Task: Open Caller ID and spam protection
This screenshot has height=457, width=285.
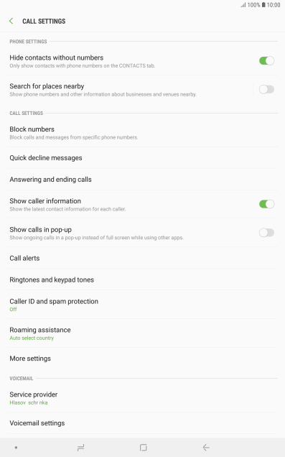Action: click(142, 305)
